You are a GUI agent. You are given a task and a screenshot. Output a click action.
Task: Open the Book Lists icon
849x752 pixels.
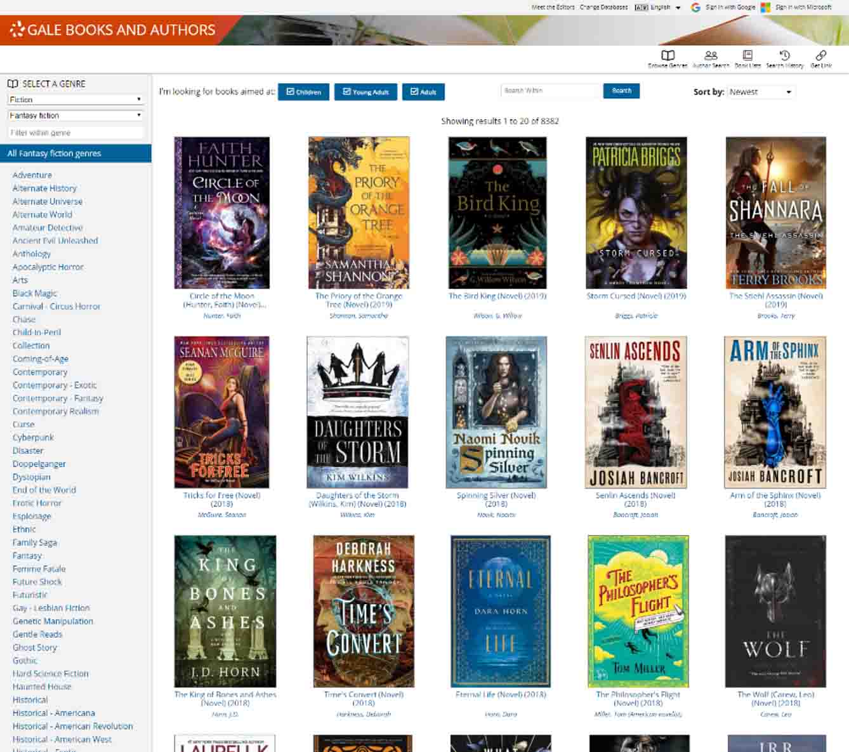click(747, 56)
